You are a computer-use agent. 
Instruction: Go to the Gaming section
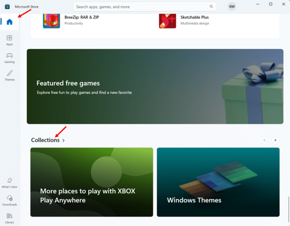pos(9,58)
